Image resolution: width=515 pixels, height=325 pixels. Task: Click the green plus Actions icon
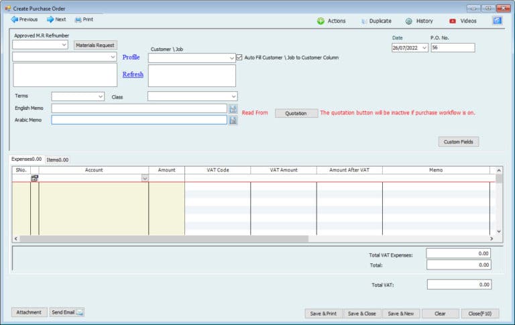tap(321, 21)
